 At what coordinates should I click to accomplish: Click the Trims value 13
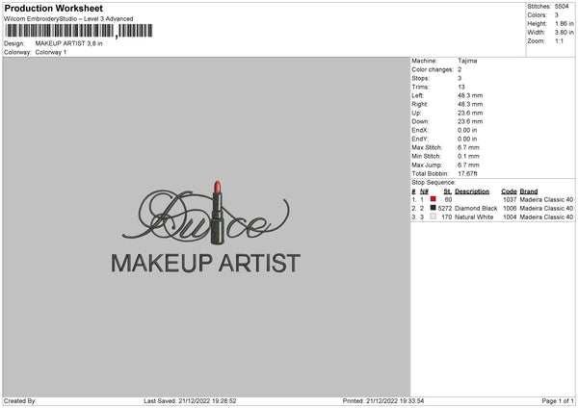(x=461, y=87)
